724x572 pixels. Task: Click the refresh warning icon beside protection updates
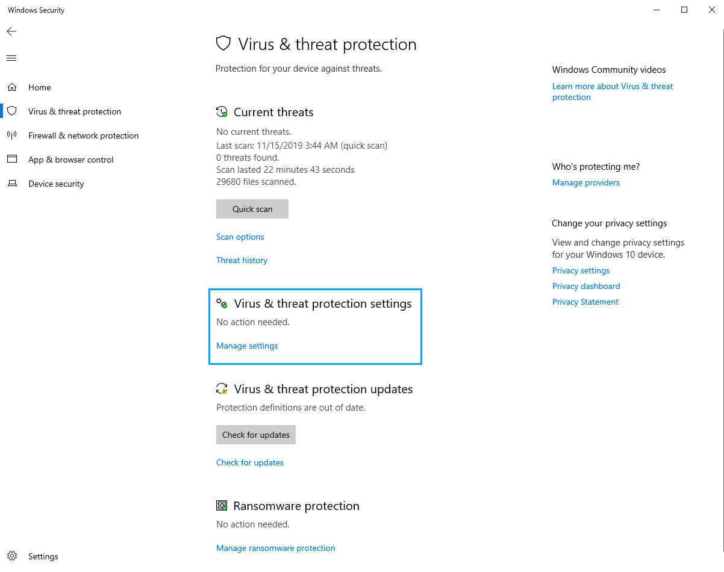point(222,389)
